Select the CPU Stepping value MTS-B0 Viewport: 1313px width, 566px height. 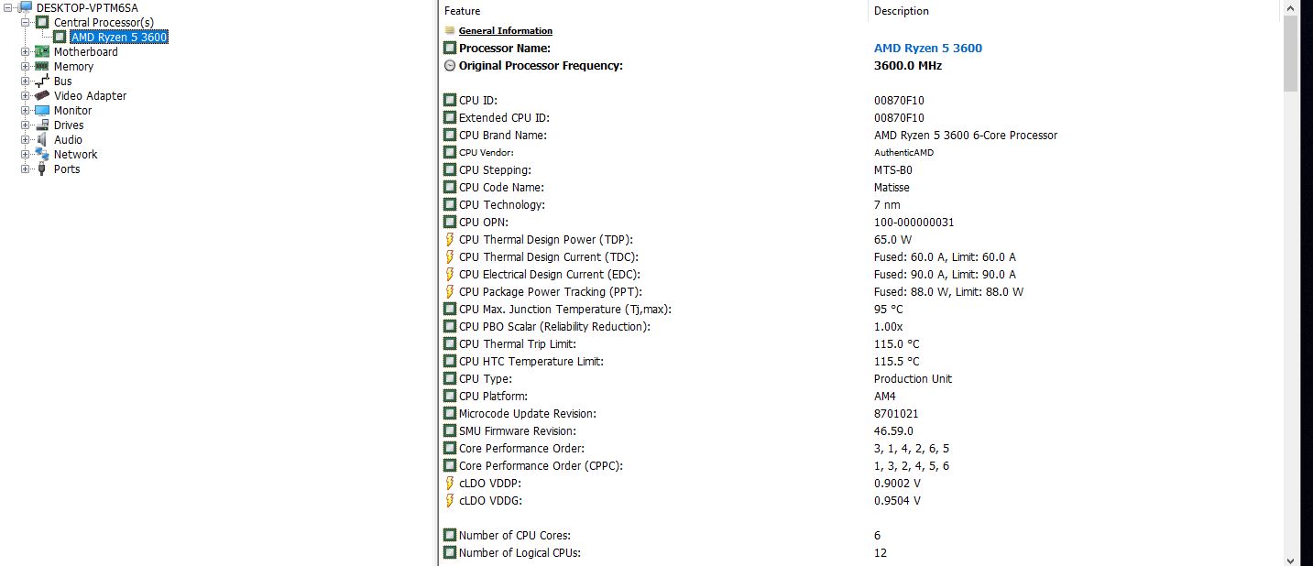(893, 169)
